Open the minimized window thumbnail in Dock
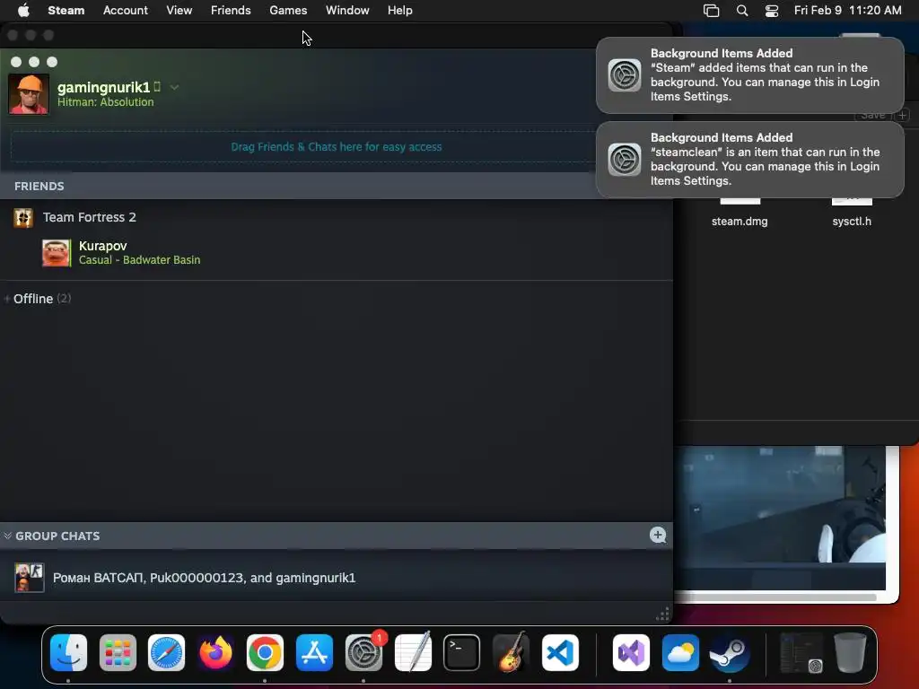Screen dimensions: 919x689 click(801, 653)
